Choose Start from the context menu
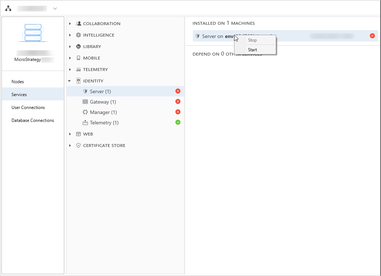The image size is (381, 276). click(252, 50)
